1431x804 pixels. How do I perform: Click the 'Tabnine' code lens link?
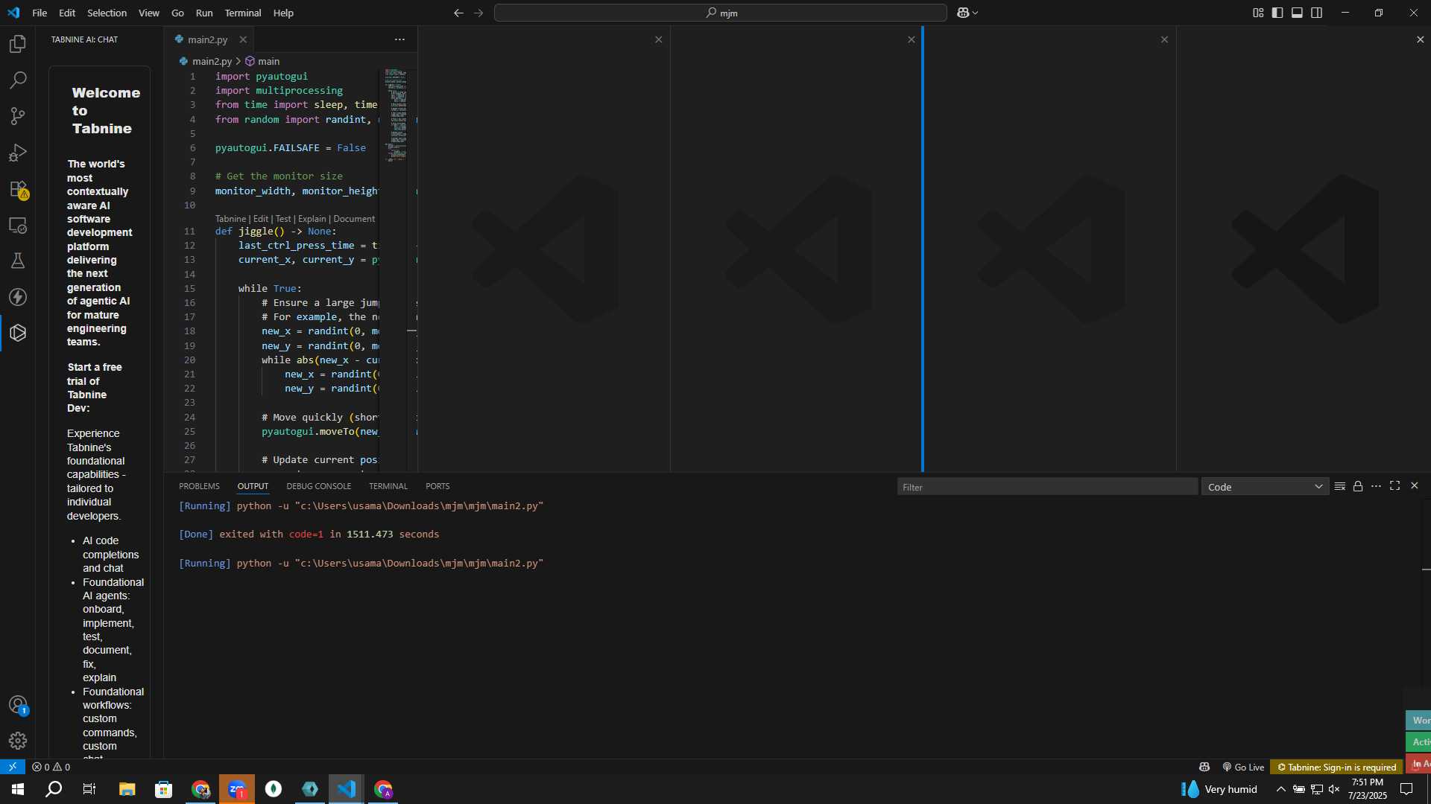[230, 219]
